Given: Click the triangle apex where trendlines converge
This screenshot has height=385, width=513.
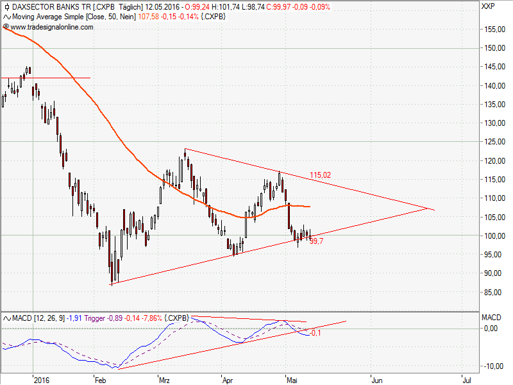Looking at the screenshot, I should point(434,209).
